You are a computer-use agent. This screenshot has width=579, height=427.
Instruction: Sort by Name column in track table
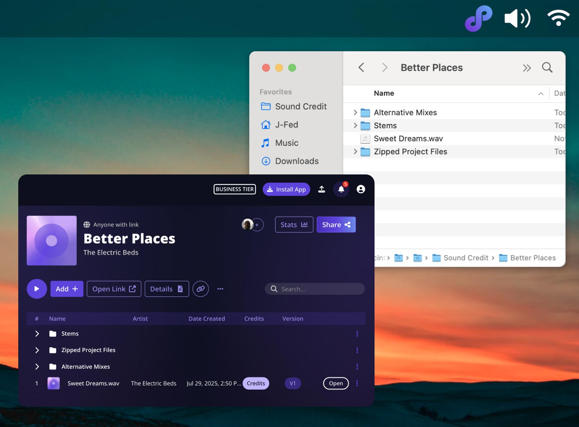(57, 319)
